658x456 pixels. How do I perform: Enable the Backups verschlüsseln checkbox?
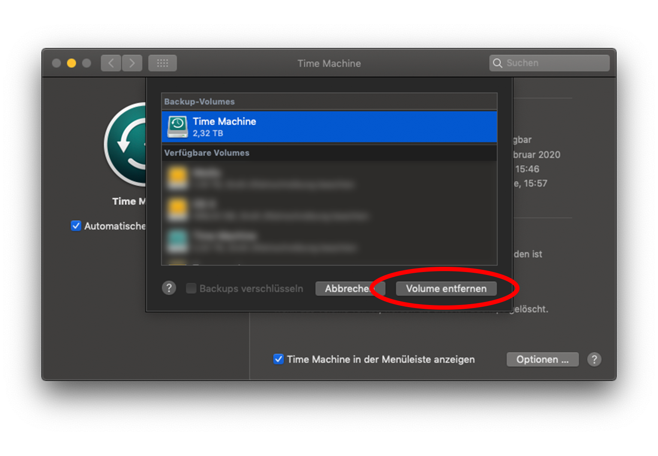tap(191, 289)
